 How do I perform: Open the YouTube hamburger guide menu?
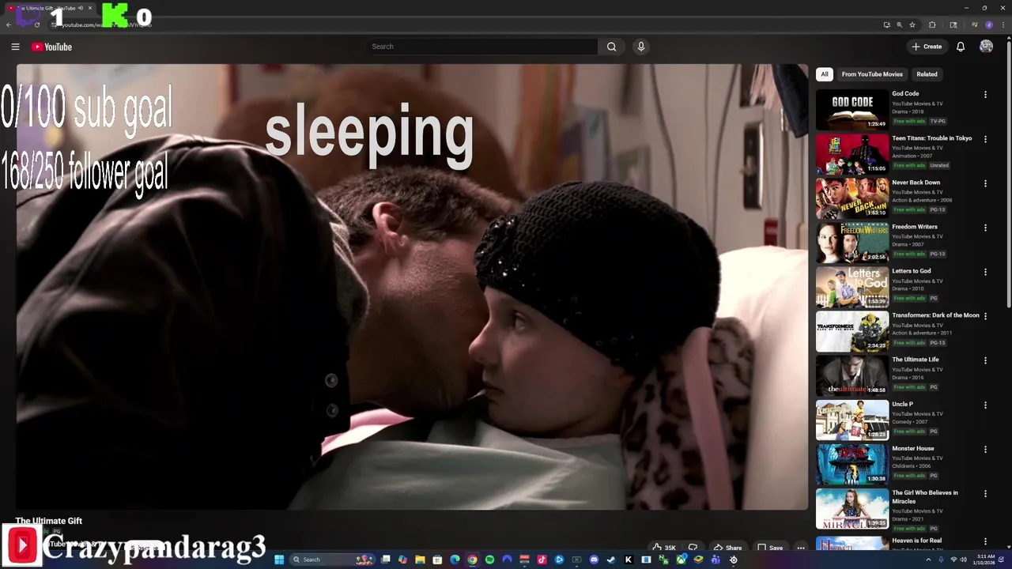tap(15, 47)
